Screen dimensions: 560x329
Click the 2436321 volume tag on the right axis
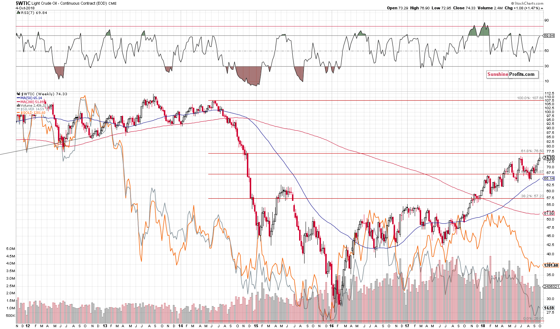point(551,287)
